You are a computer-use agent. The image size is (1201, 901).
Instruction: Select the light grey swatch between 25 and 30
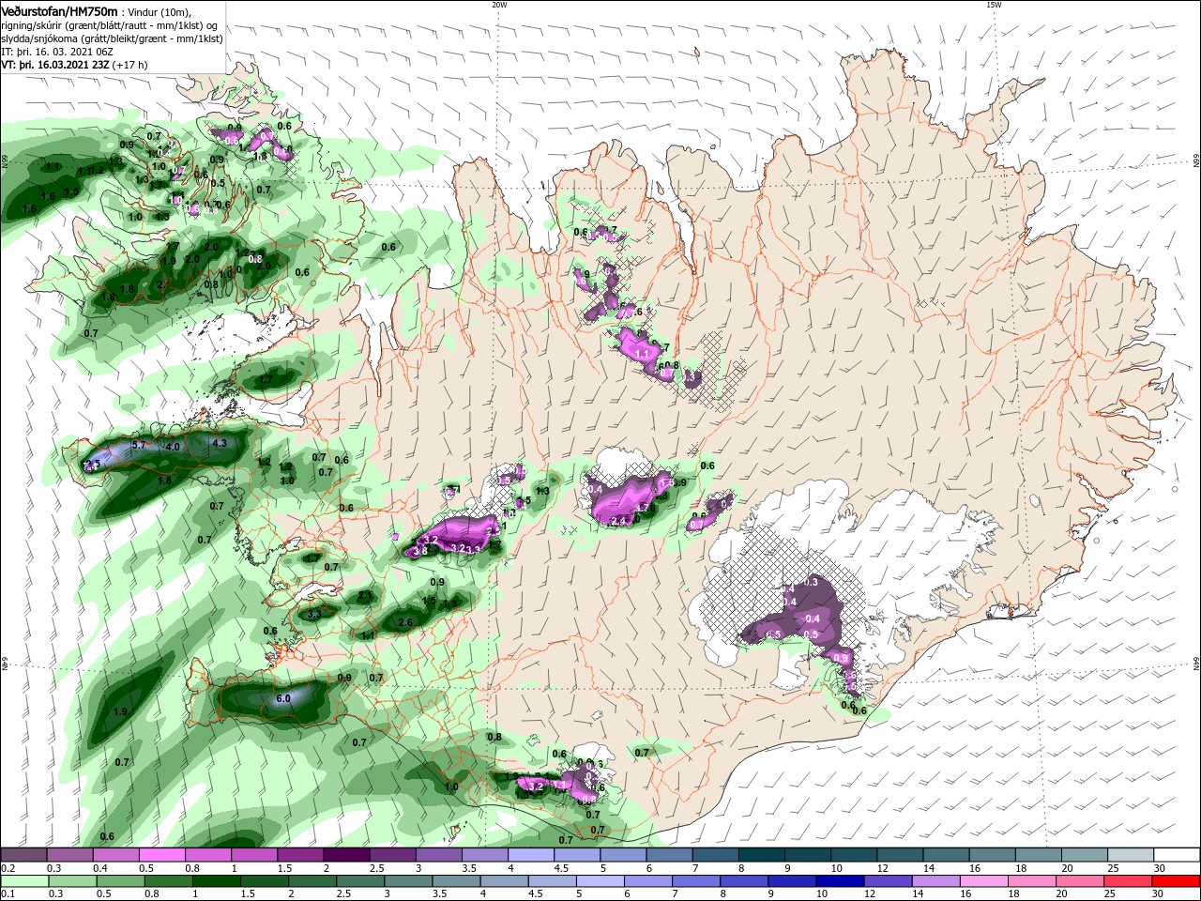pos(1132,855)
